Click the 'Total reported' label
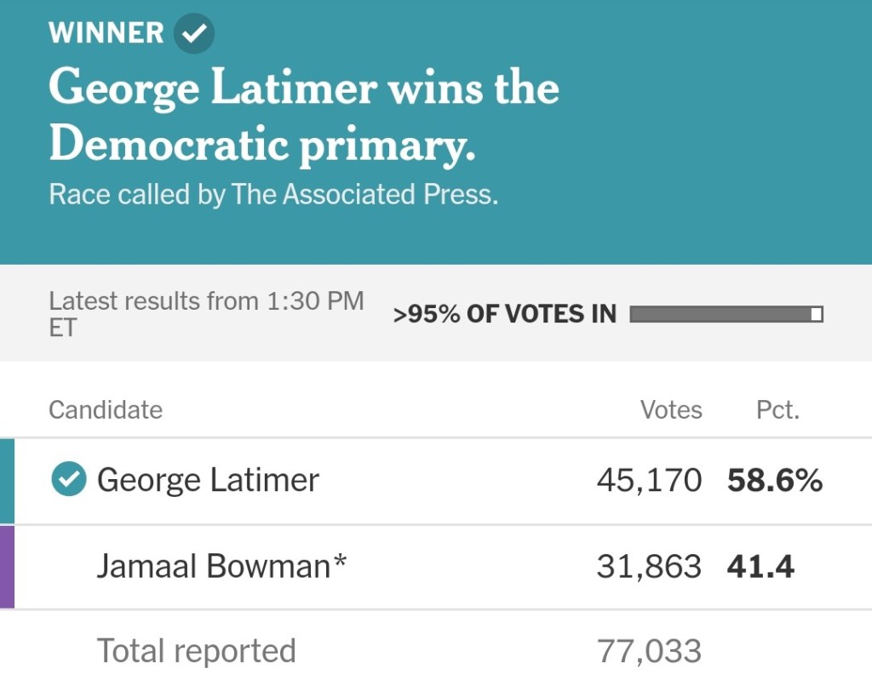Viewport: 872px width, 680px height. coord(197,651)
